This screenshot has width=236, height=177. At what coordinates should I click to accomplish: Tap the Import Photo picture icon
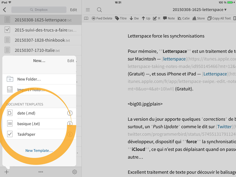tap(10, 89)
